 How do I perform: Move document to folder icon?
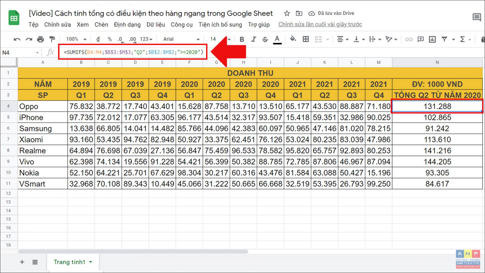coord(299,13)
